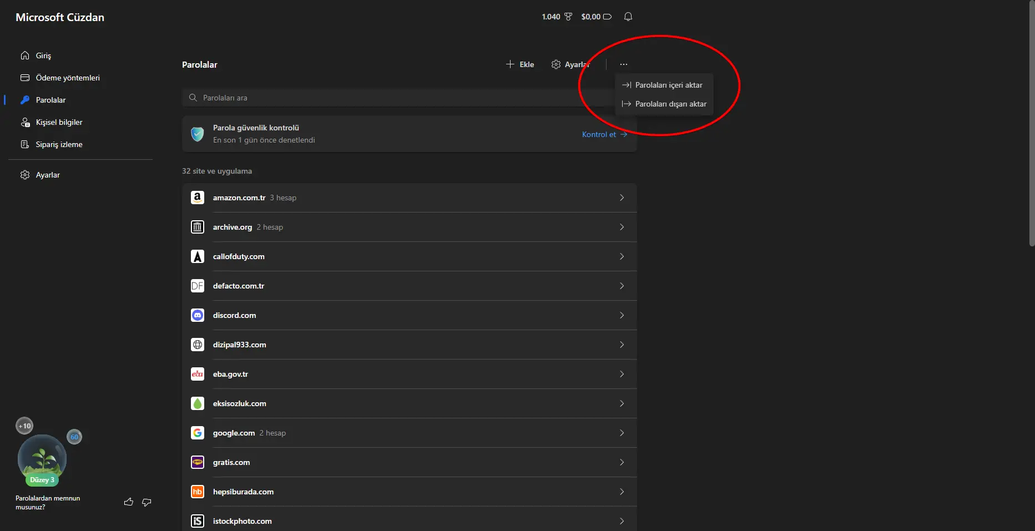Click the hepsiburada hb icon
1035x531 pixels.
pyautogui.click(x=198, y=492)
